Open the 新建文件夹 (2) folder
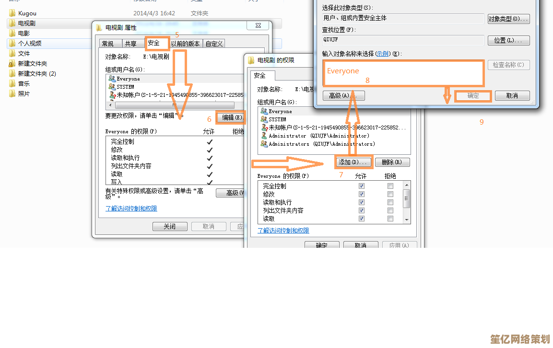The width and height of the screenshot is (553, 348). (x=36, y=73)
